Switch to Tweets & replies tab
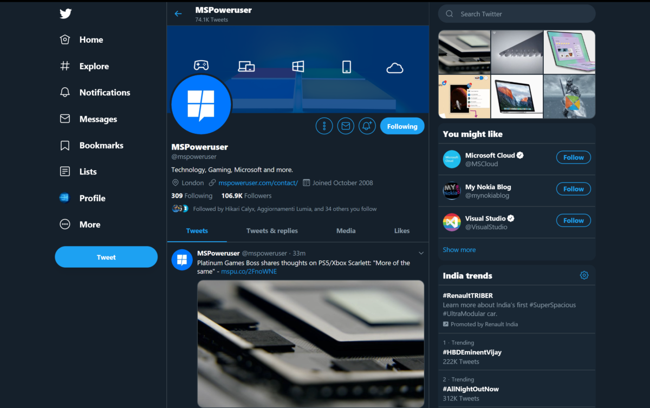The image size is (650, 408). 272,231
